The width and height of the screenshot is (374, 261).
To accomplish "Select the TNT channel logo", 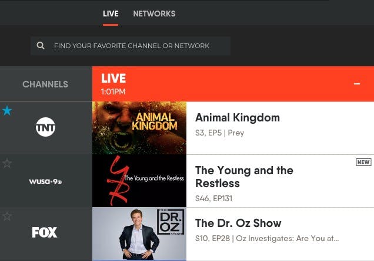I will (45, 127).
